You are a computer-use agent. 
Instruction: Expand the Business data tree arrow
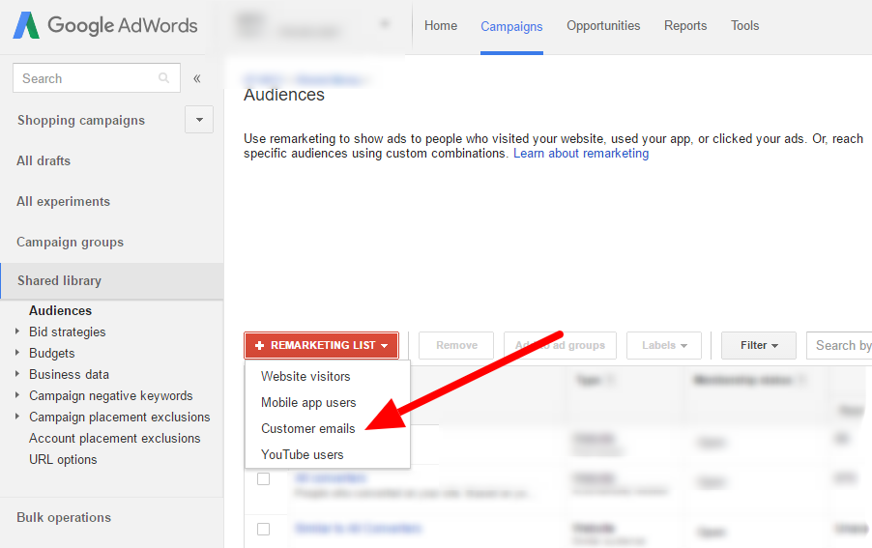point(17,373)
